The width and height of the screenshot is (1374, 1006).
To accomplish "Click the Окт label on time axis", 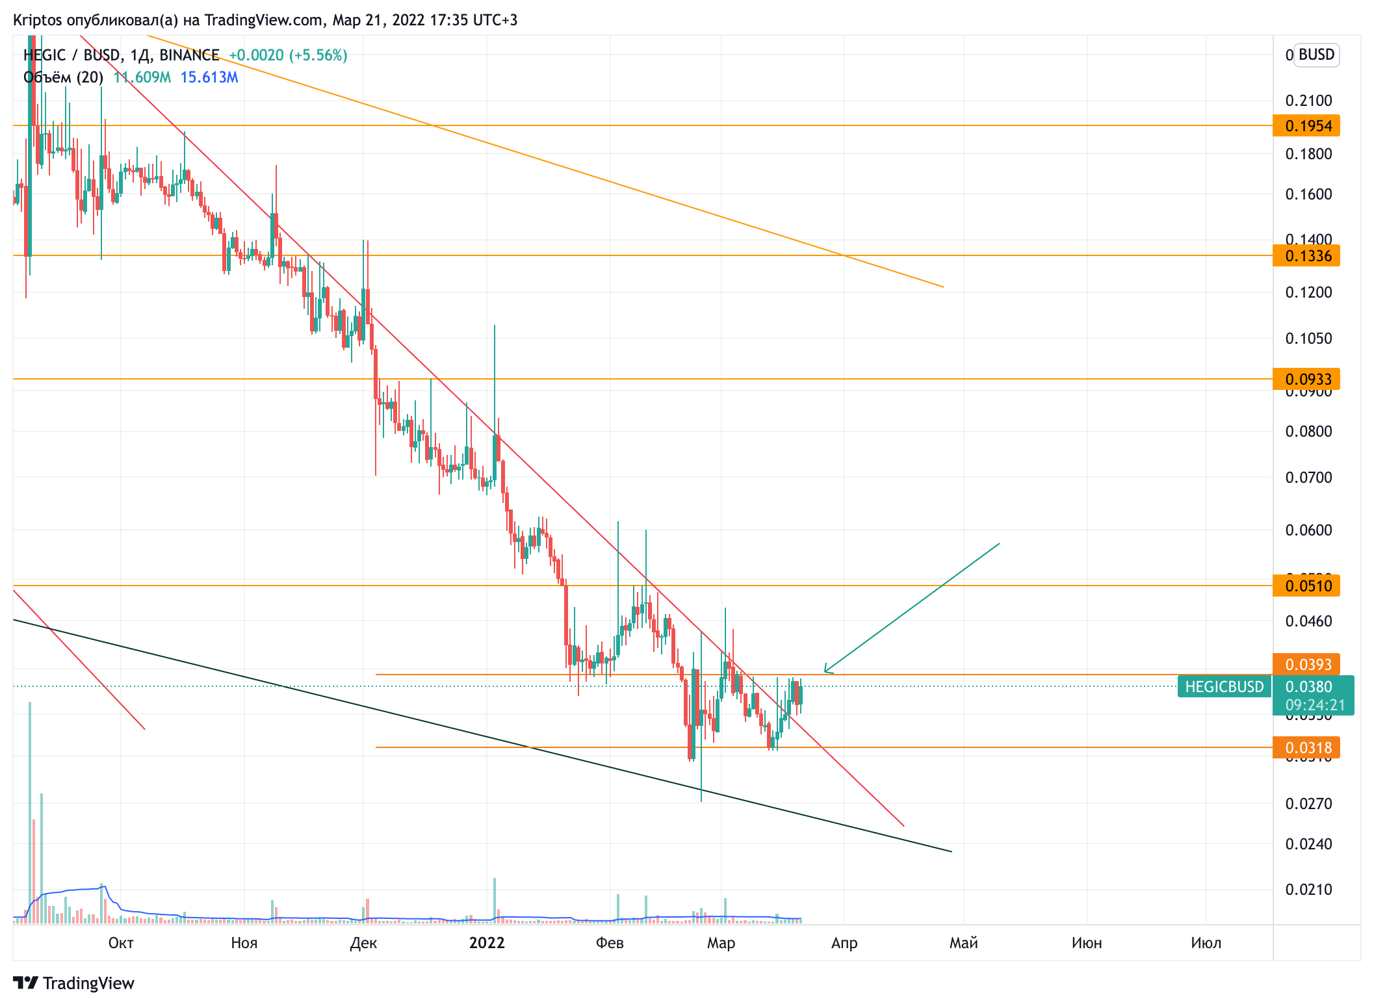I will pos(121,943).
